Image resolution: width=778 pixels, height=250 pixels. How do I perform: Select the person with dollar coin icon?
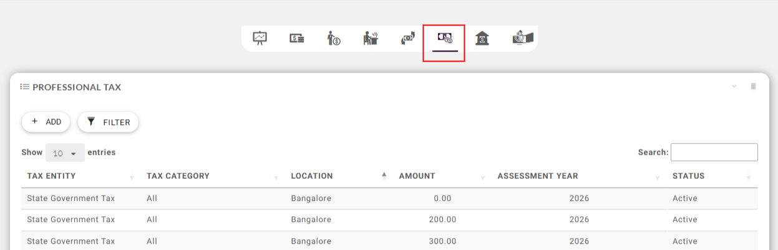click(334, 39)
